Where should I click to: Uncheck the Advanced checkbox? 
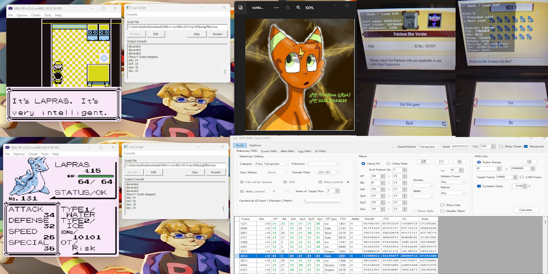pyautogui.click(x=526, y=146)
